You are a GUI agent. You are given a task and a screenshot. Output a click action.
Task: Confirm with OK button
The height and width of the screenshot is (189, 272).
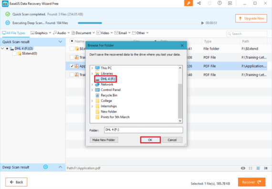[150, 140]
